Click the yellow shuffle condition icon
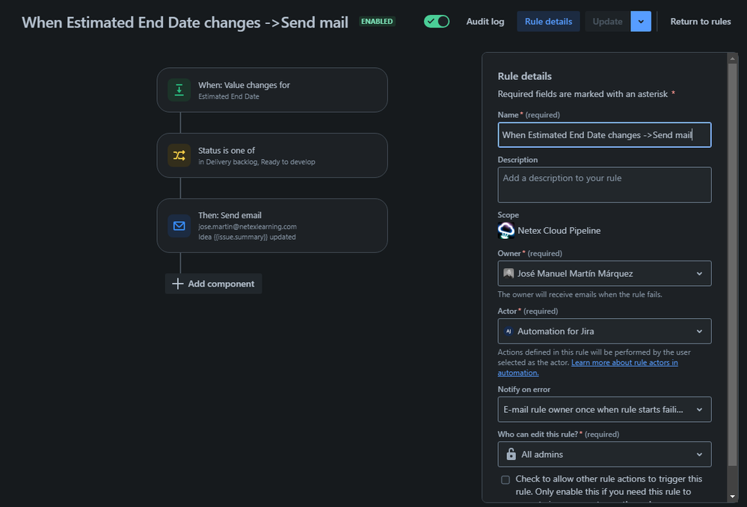The image size is (747, 507). click(179, 155)
